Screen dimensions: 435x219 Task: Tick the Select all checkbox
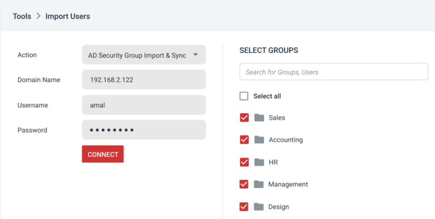tap(244, 96)
